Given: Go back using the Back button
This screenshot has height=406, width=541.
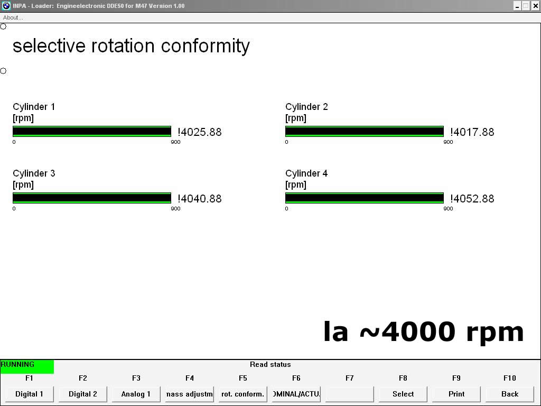Looking at the screenshot, I should pyautogui.click(x=510, y=394).
